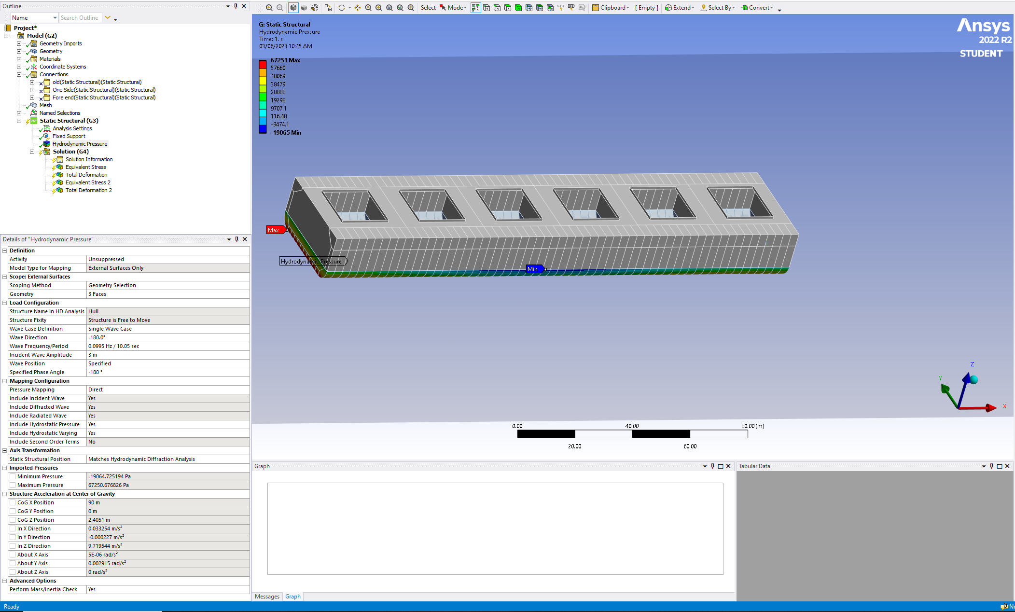Click the red Max legend color
The image size is (1015, 612).
click(x=263, y=64)
